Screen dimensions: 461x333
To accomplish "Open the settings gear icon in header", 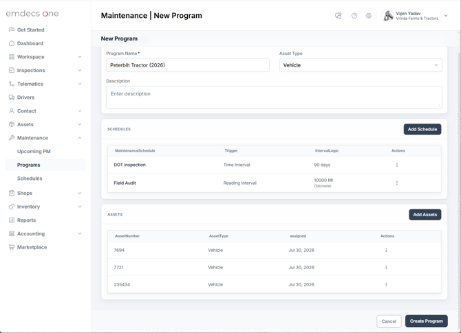I will (368, 16).
